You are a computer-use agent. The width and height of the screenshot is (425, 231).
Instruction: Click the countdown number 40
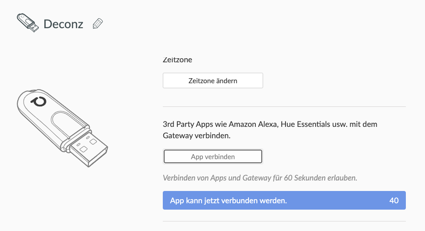394,201
